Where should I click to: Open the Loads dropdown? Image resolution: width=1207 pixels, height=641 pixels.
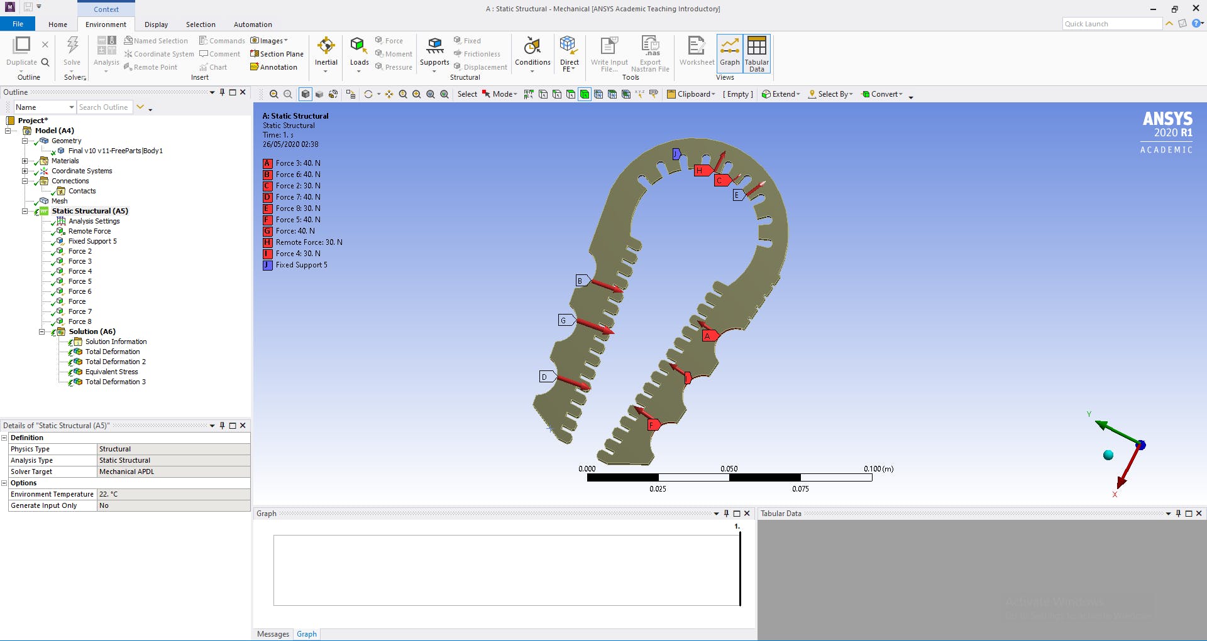coord(359,54)
